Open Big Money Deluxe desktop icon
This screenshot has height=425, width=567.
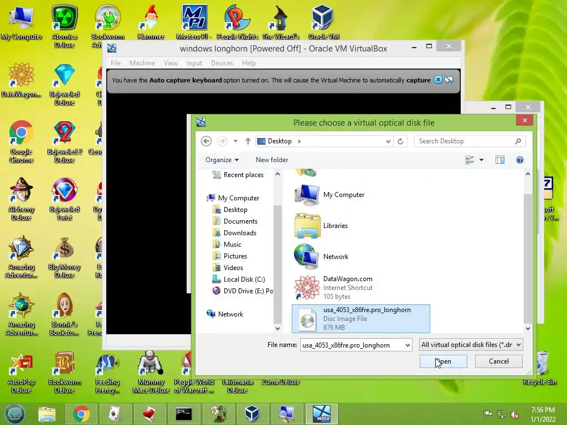click(64, 257)
